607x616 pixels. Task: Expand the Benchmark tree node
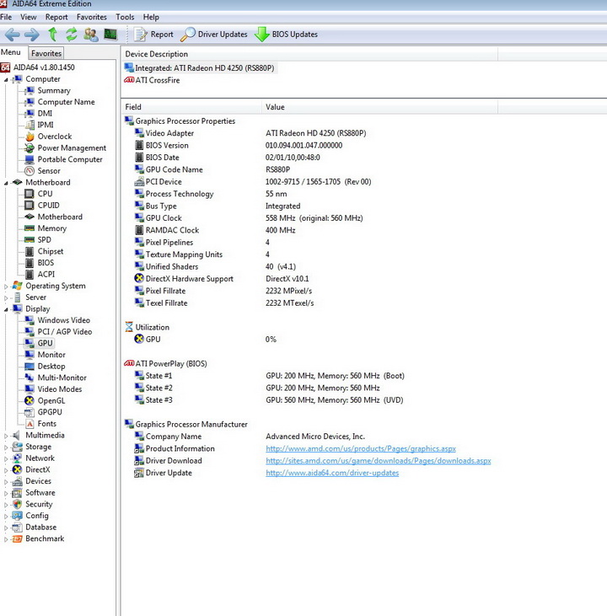(x=6, y=539)
